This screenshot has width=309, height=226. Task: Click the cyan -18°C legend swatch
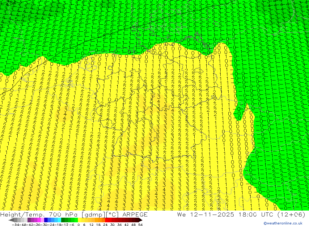tap(59, 220)
